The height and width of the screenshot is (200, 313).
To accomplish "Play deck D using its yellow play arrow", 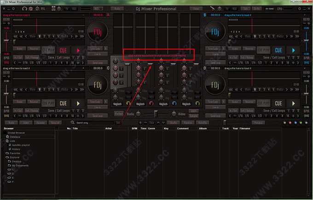I will 294,103.
